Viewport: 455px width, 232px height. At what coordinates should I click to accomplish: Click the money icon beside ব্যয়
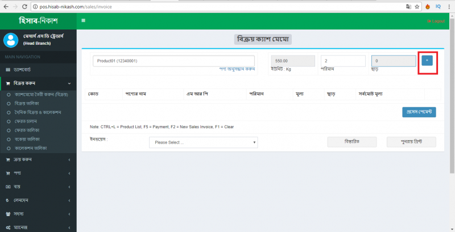click(x=8, y=187)
